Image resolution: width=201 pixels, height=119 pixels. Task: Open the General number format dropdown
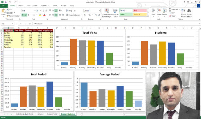click(99, 10)
